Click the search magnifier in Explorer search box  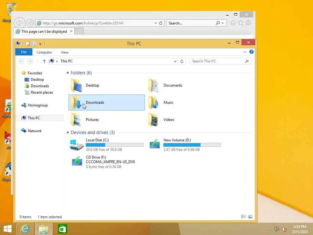[x=247, y=61]
